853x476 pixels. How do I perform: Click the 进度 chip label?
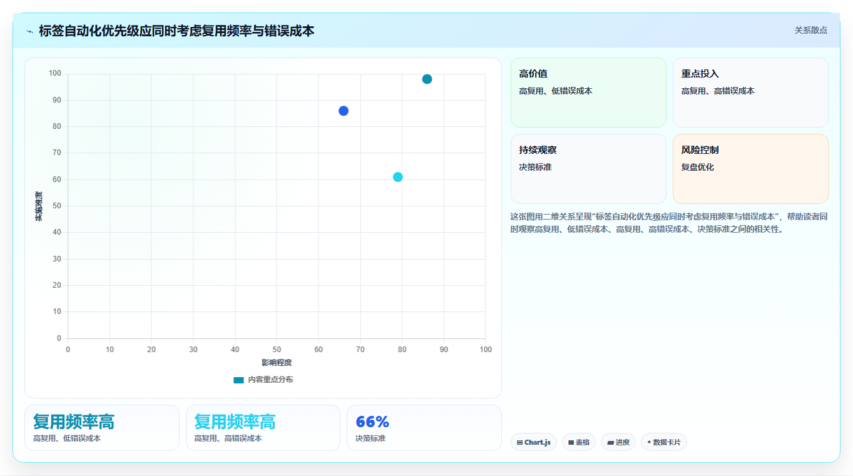(622, 442)
